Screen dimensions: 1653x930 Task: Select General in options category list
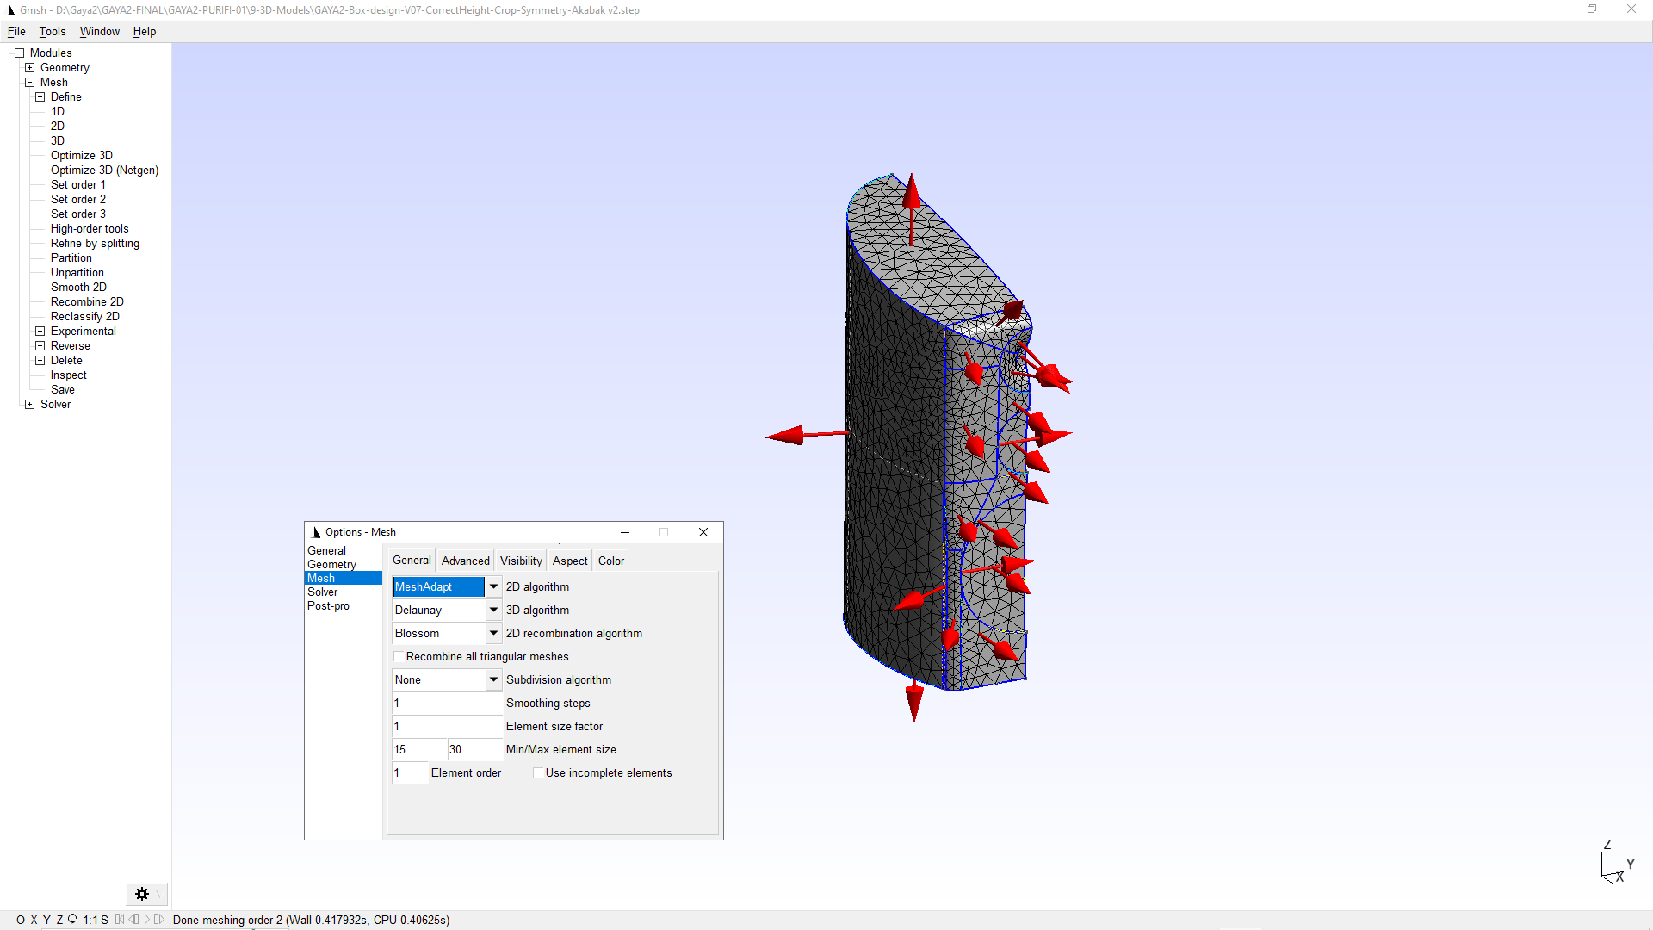[344, 550]
